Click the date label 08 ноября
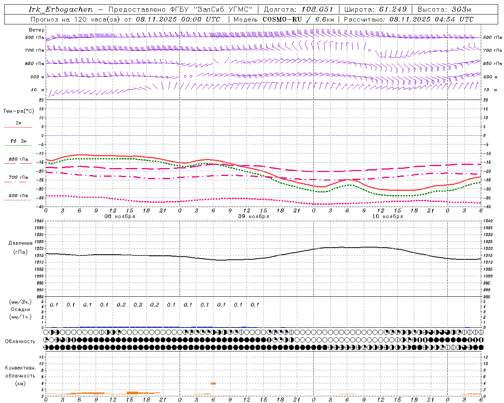This screenshot has width=504, height=403. 119,216
